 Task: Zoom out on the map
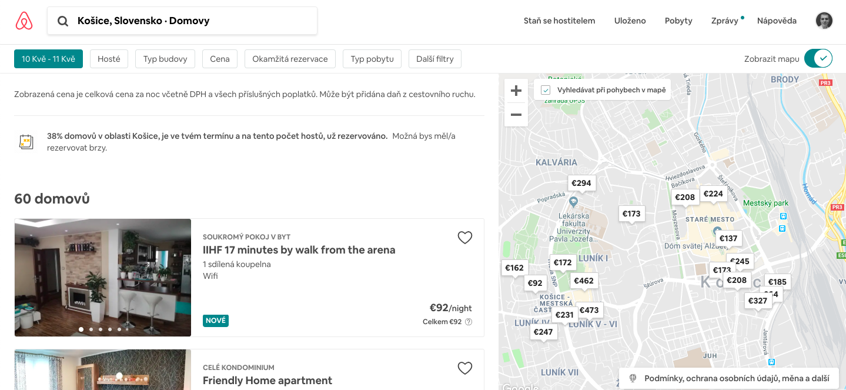click(x=516, y=115)
